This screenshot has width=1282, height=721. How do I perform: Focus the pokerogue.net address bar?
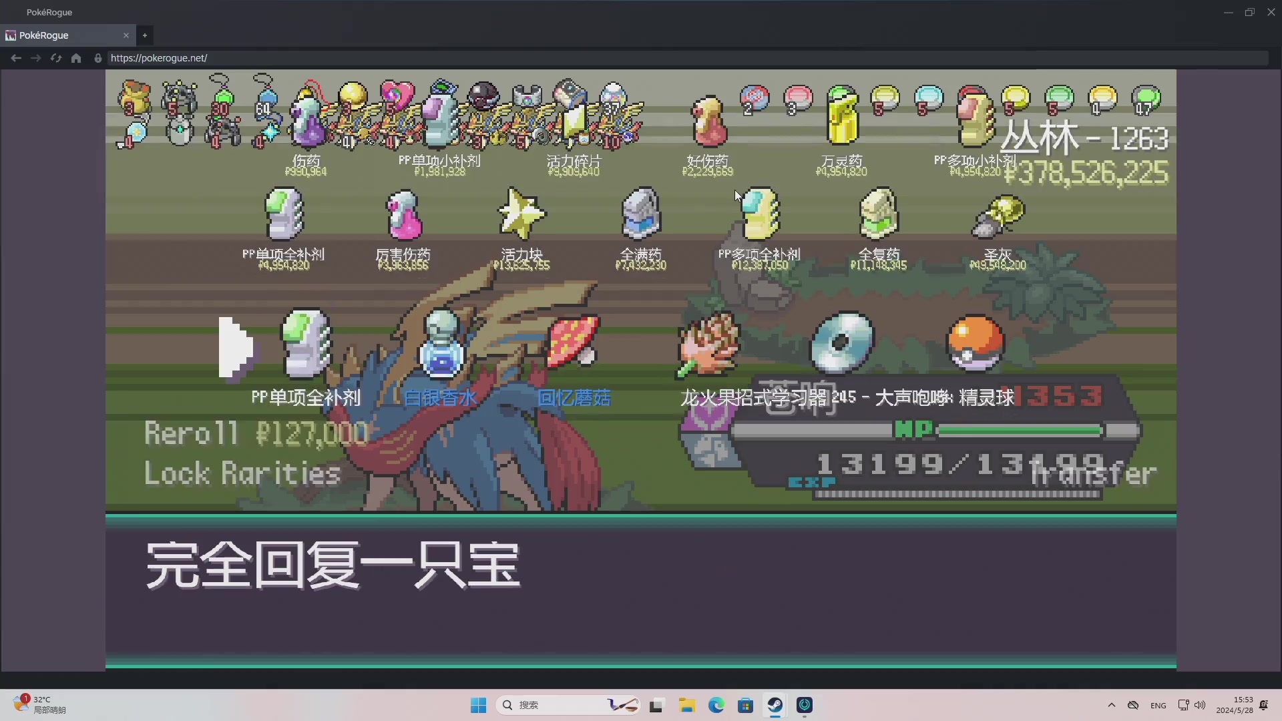click(x=688, y=58)
